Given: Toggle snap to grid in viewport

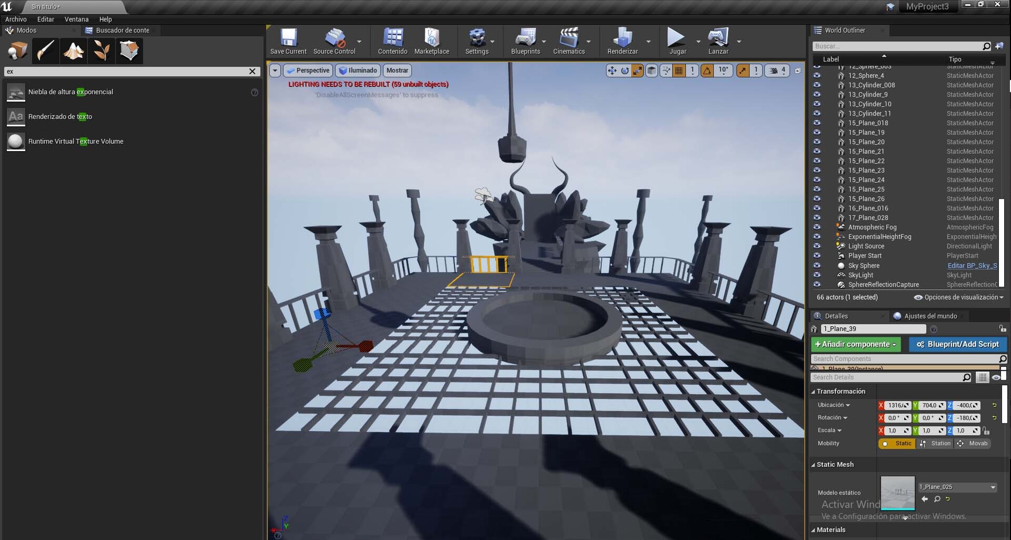Looking at the screenshot, I should (679, 70).
